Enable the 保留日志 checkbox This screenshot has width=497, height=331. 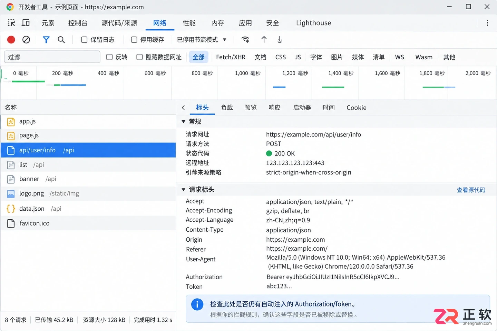[84, 40]
